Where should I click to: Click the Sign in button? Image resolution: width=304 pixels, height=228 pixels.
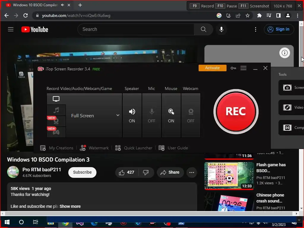point(279,29)
